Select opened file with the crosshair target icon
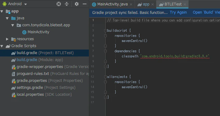This screenshot has width=220, height=116. click(x=59, y=4)
